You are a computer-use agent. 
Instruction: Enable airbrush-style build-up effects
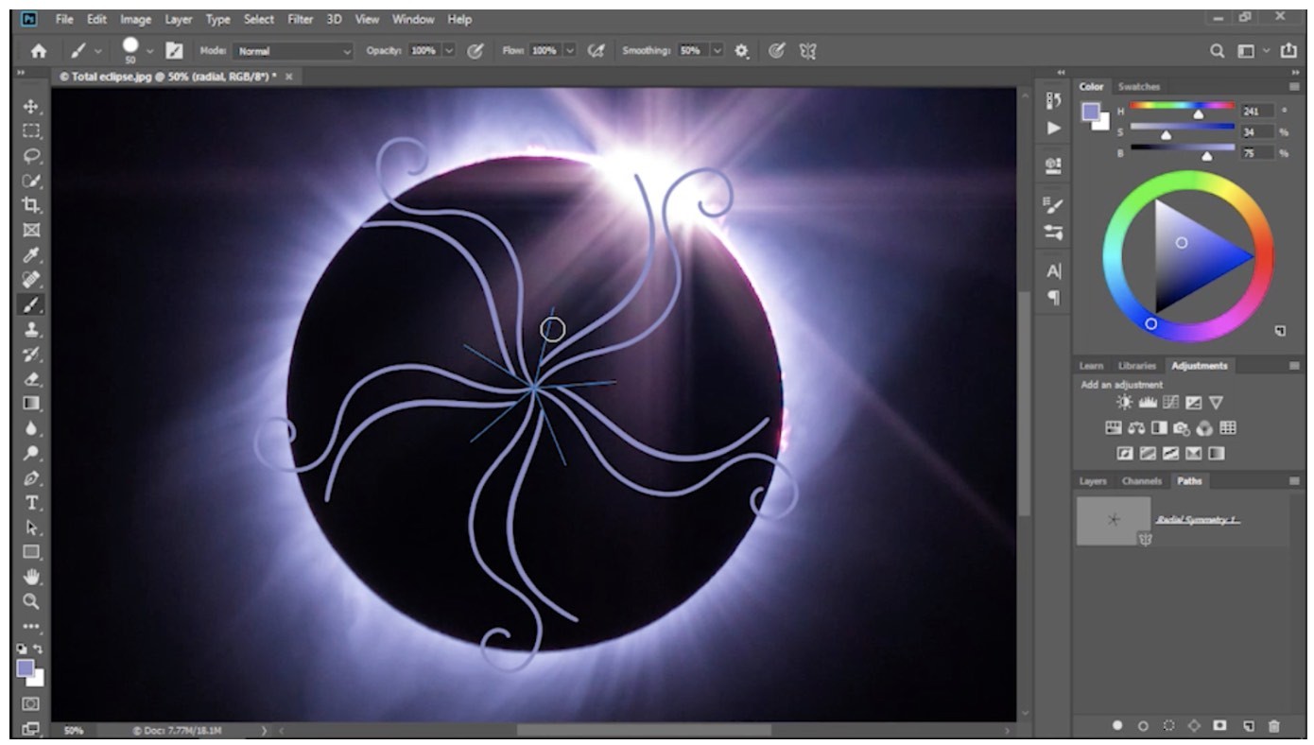pos(596,51)
